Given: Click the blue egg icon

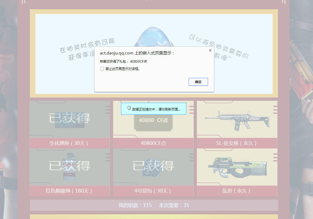Looking at the screenshot, I should tap(153, 36).
